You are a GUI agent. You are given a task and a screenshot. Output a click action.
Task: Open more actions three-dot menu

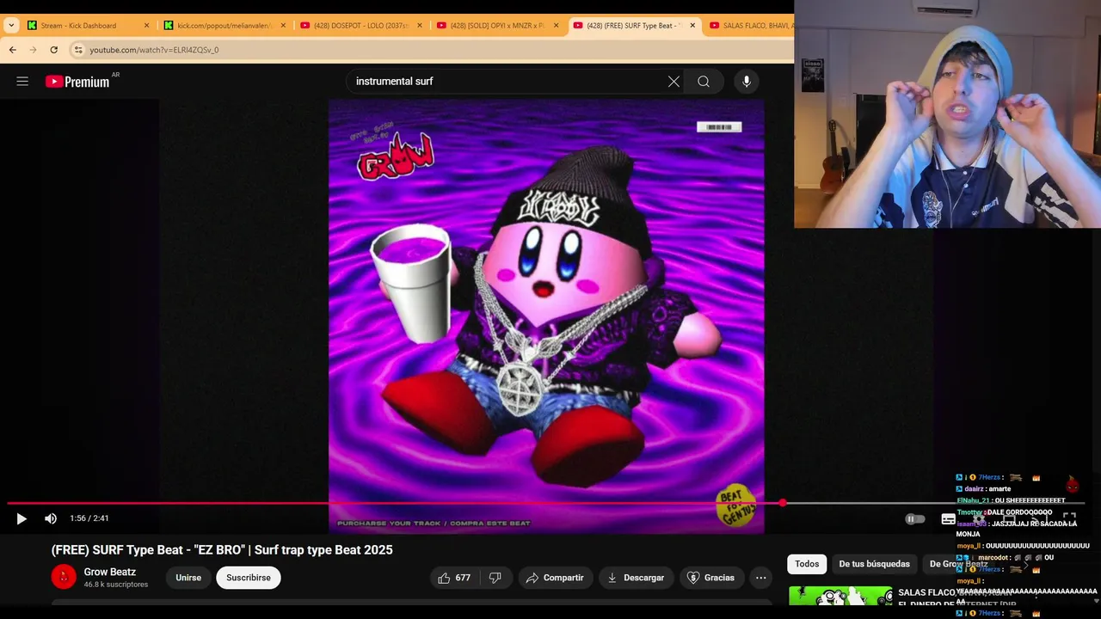[760, 578]
